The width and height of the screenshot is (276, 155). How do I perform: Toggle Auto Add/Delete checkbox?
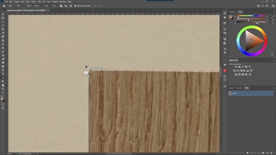tap(78, 6)
